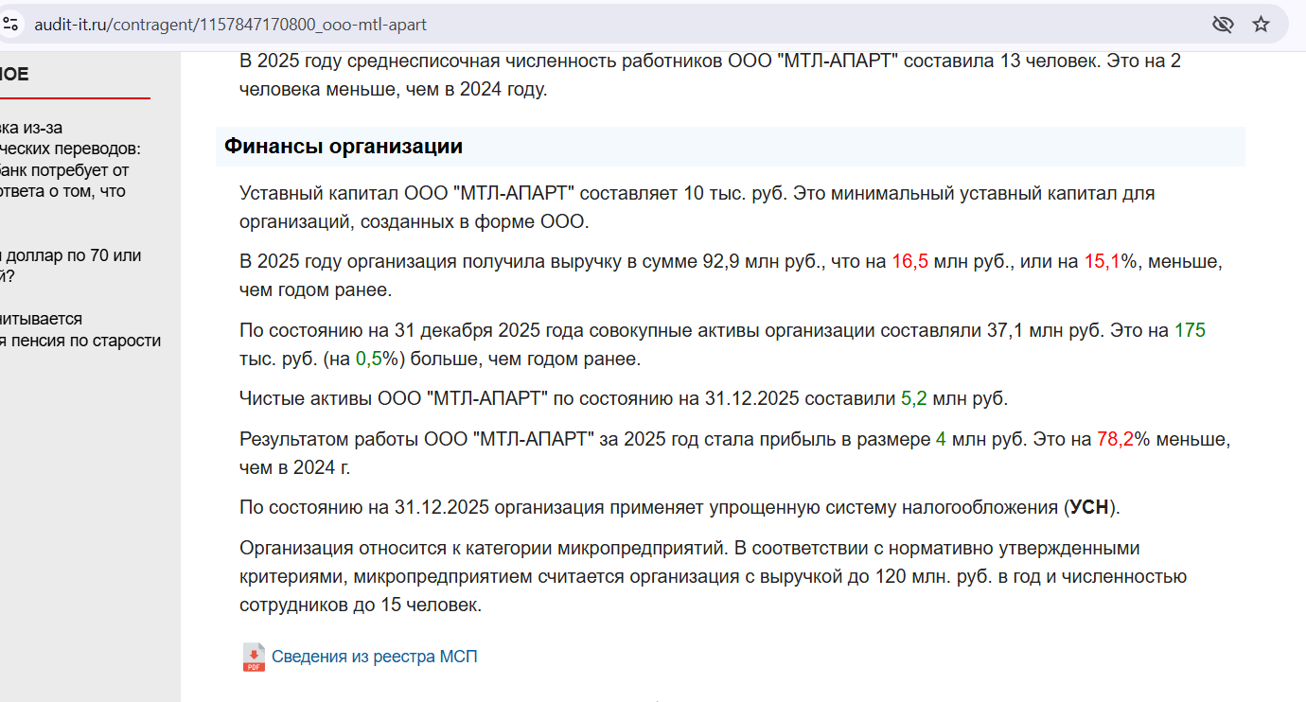Select the red percentage 78,2
Image resolution: width=1306 pixels, height=702 pixels.
(1115, 440)
